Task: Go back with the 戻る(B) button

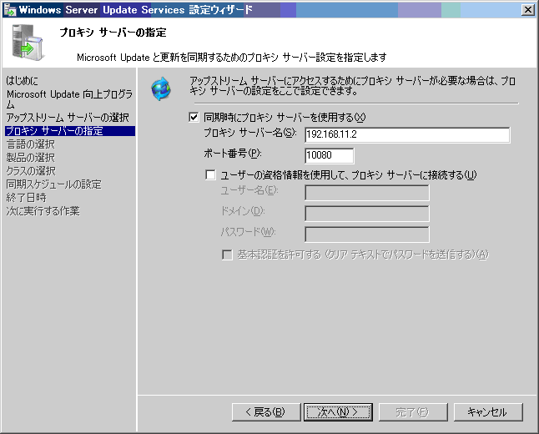Action: click(266, 412)
